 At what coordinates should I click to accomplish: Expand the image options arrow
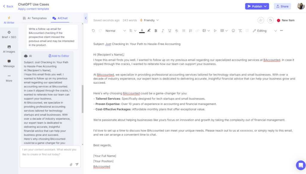(x=209, y=31)
